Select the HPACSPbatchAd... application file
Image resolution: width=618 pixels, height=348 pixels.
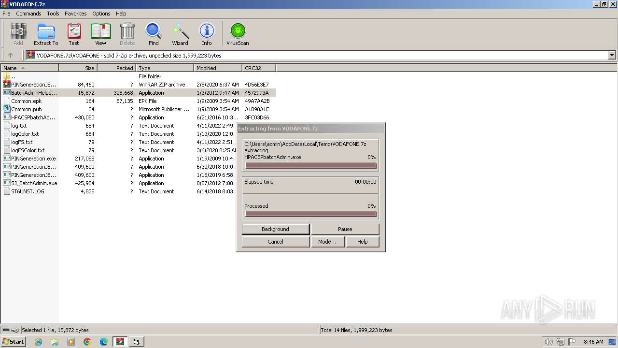pos(30,117)
